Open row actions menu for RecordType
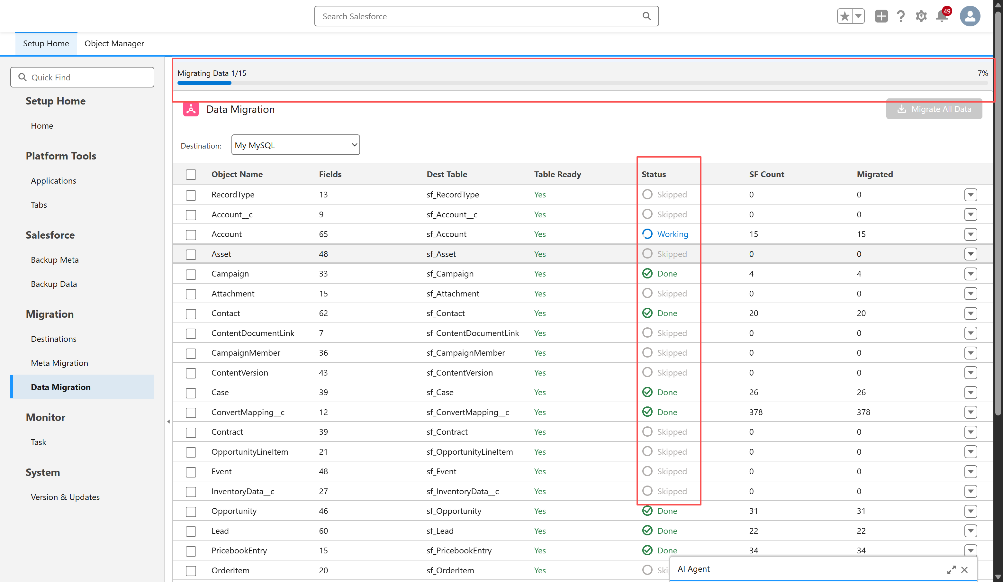1003x582 pixels. tap(970, 195)
